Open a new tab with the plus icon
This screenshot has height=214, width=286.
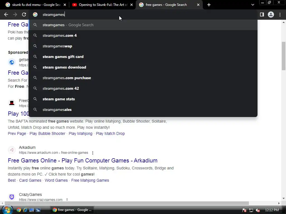[x=209, y=5]
